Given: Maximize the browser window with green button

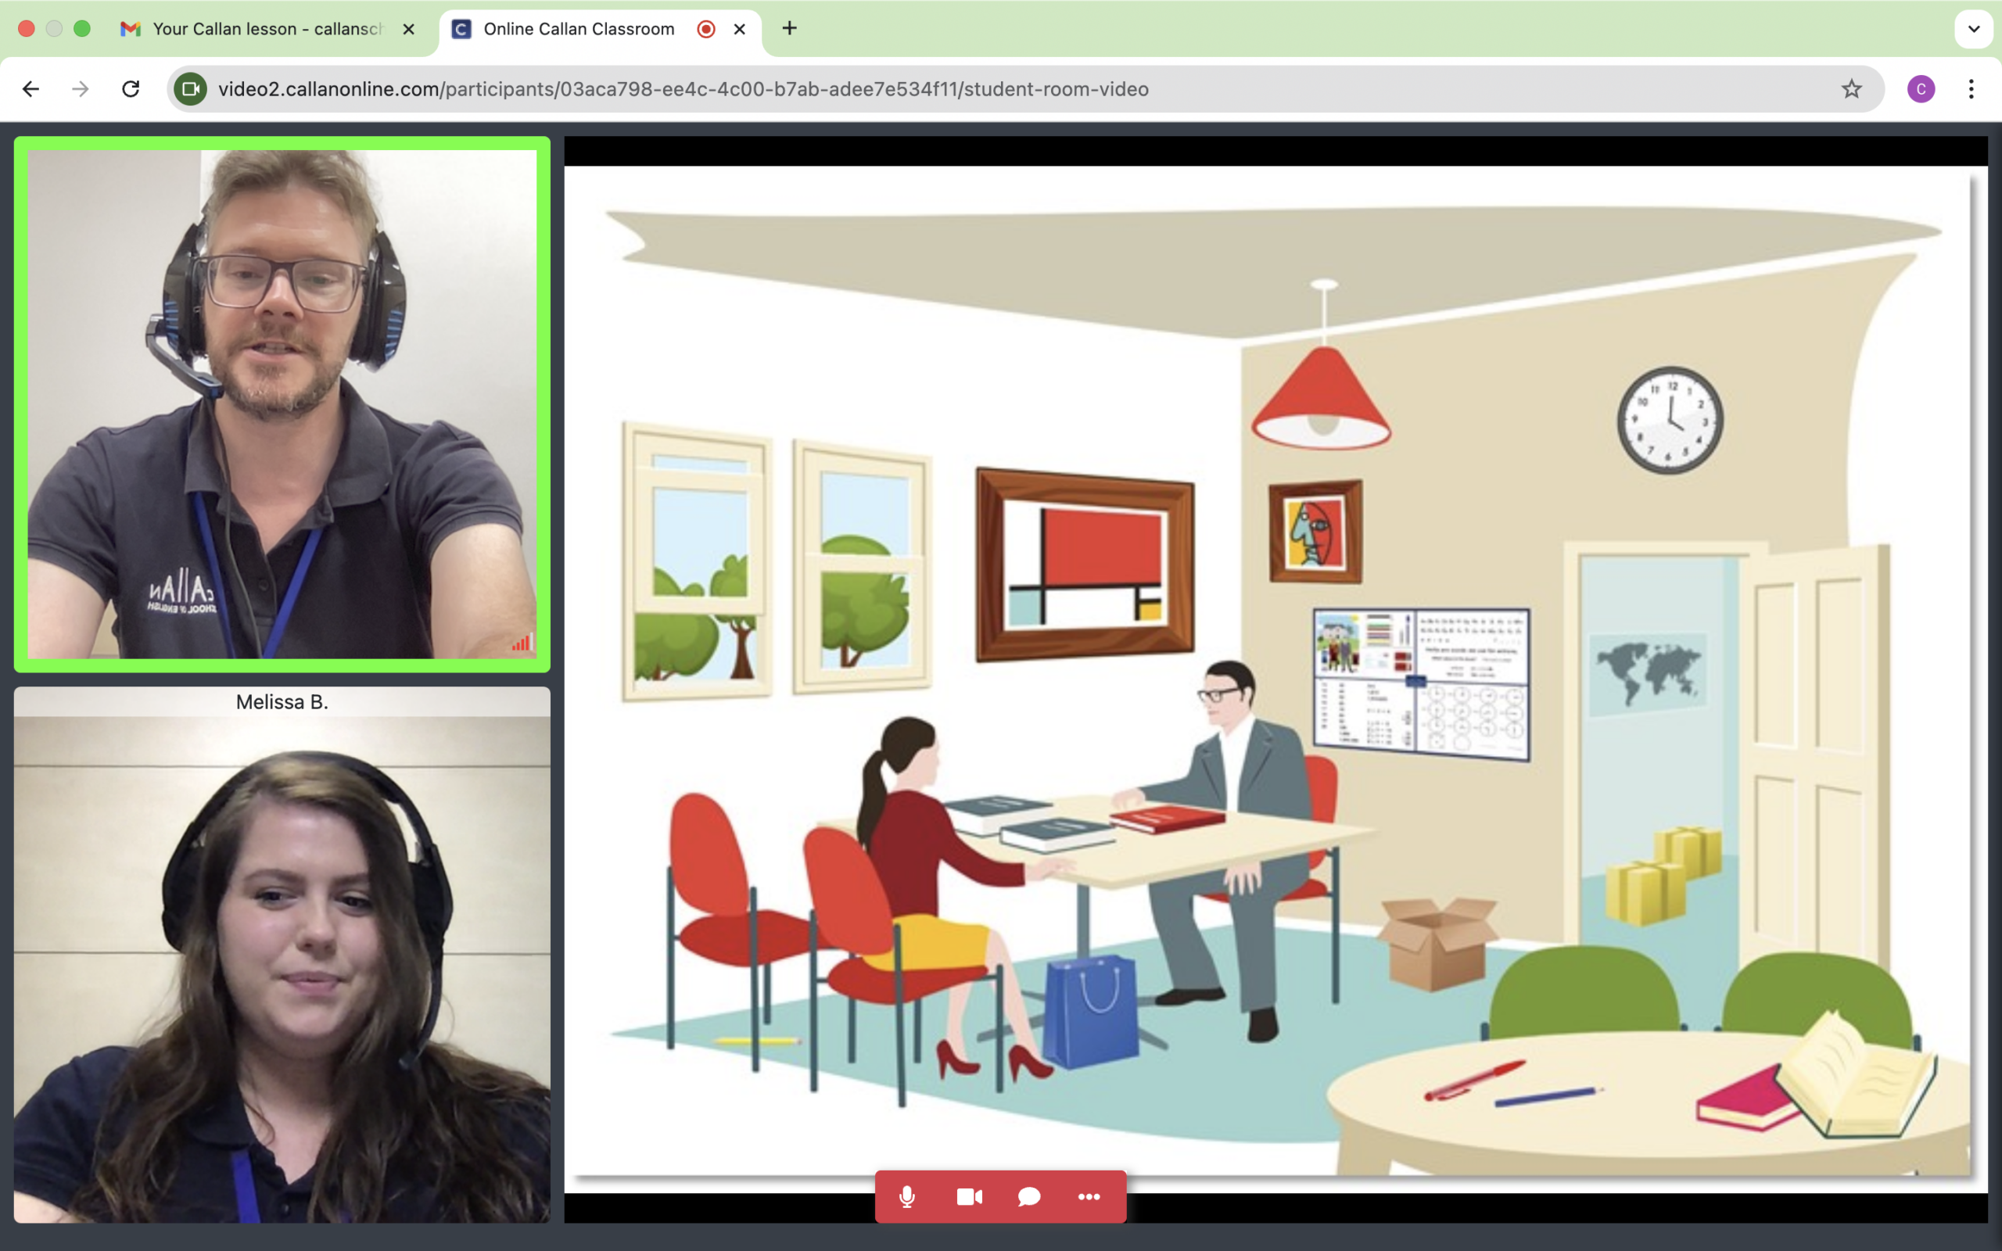Looking at the screenshot, I should (82, 28).
